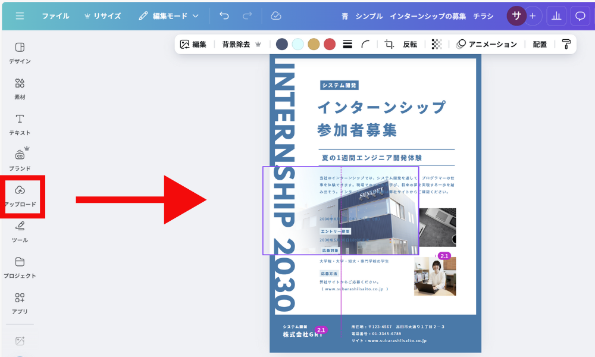Click the 2.1 comment badge near woman photo
595x357 pixels.
(444, 256)
